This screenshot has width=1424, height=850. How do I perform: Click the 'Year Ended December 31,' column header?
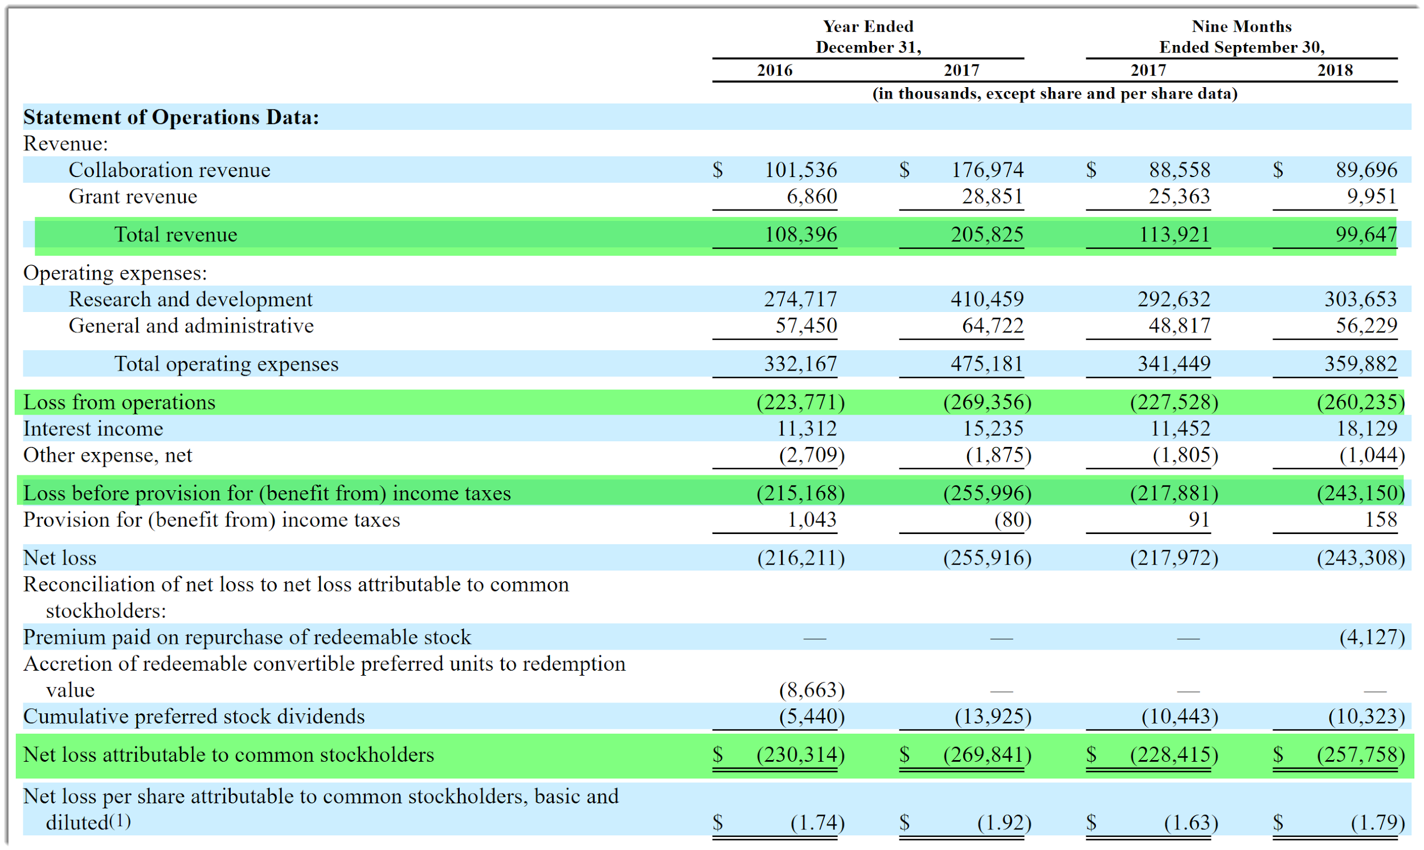868,36
